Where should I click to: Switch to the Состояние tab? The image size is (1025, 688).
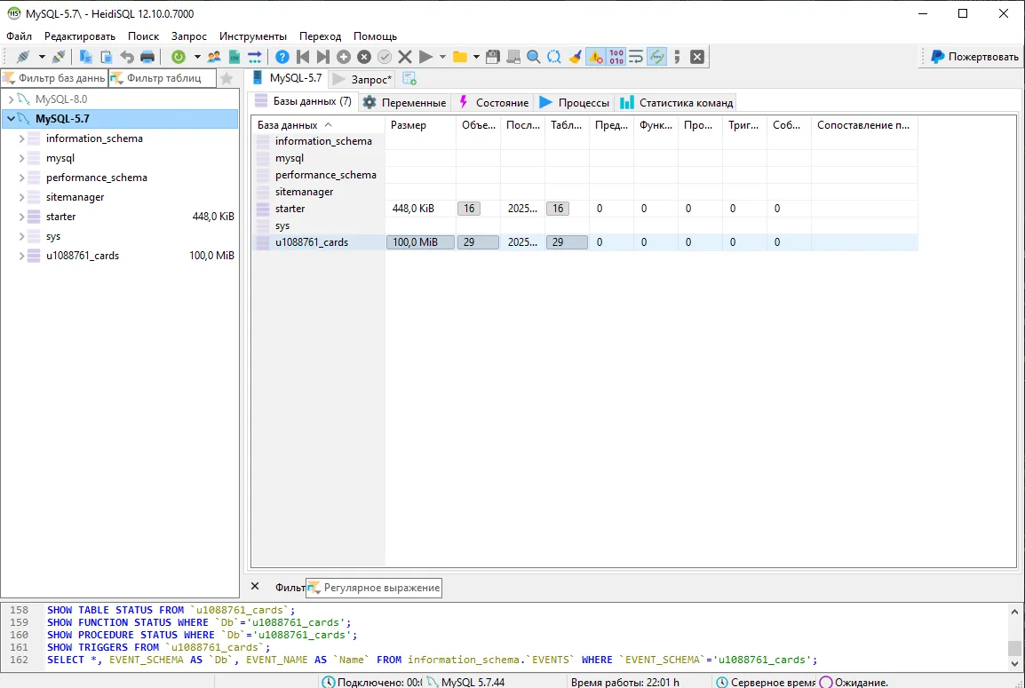494,103
